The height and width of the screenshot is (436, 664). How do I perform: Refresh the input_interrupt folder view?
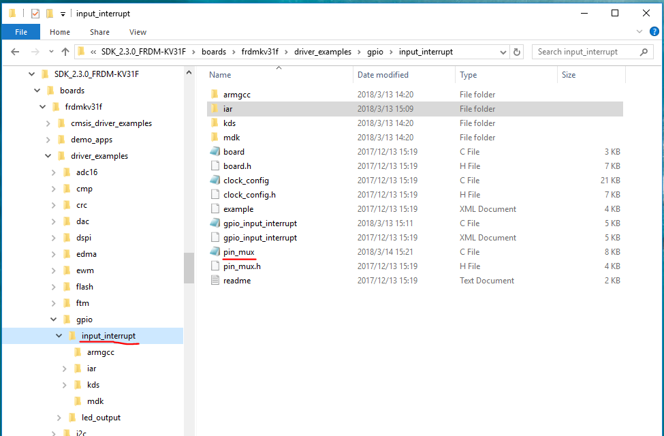click(x=517, y=52)
